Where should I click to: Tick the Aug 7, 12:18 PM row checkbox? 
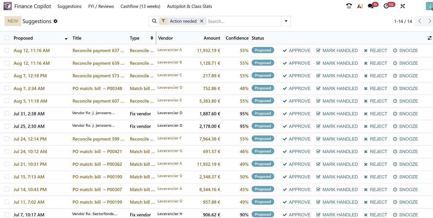[7, 76]
